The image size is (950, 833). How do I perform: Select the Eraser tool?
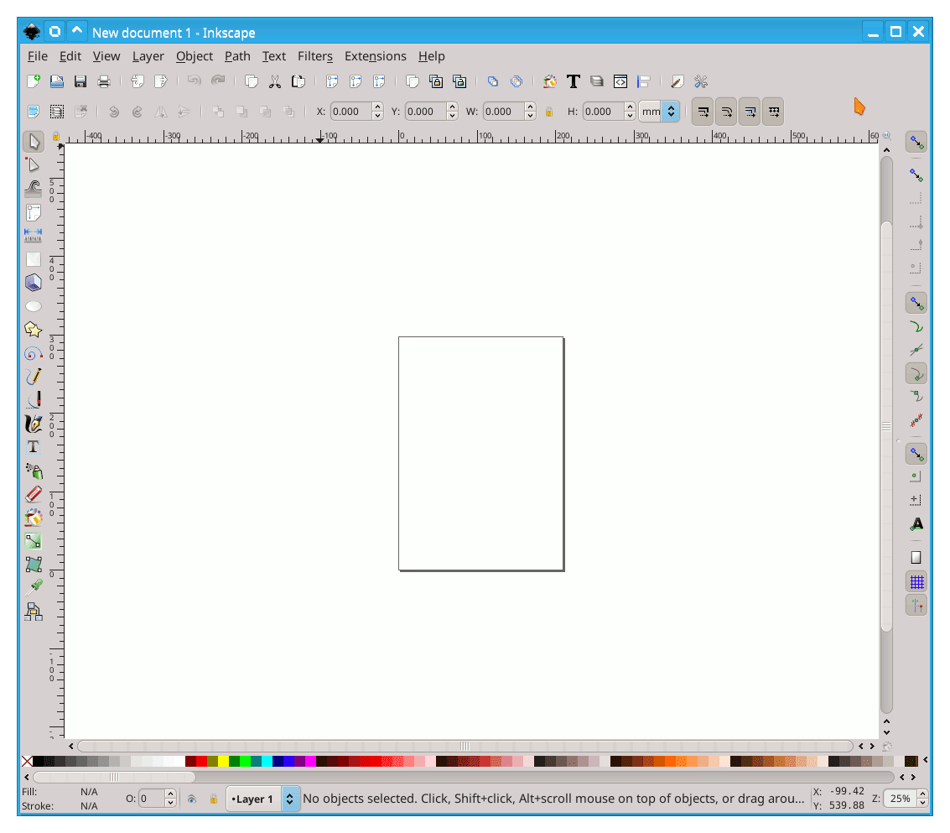click(34, 494)
